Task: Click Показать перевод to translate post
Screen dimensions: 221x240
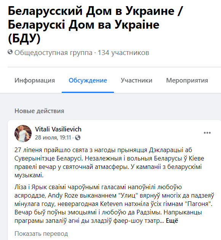Action: [x=41, y=234]
